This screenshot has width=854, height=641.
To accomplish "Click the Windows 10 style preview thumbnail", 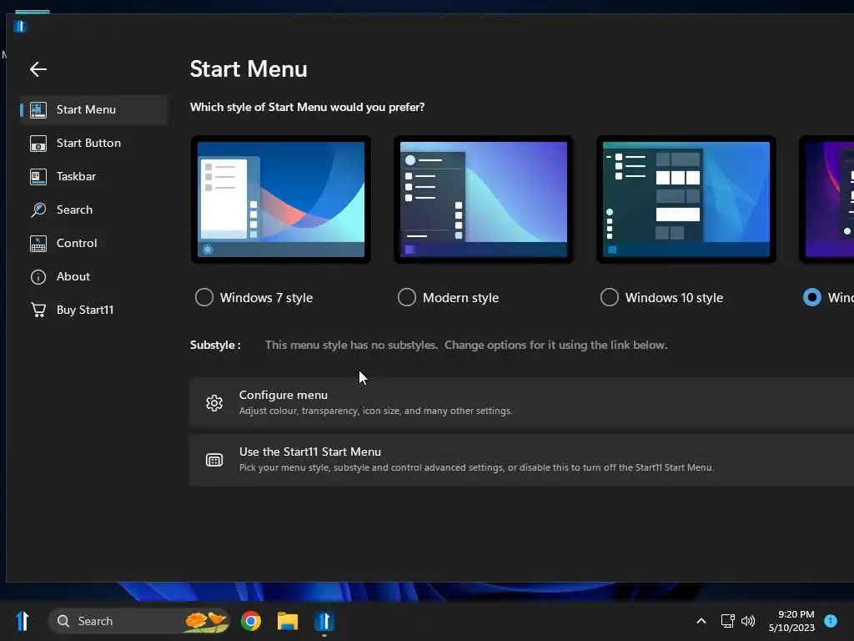I will click(x=686, y=199).
